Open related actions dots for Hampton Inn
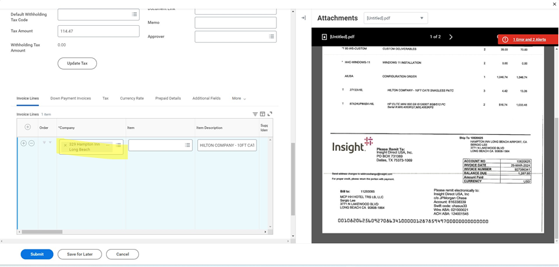Viewport: 559px width, 267px height. [108, 145]
